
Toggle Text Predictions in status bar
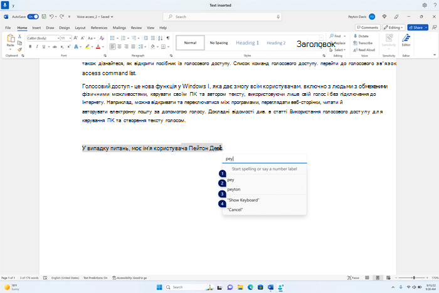coord(95,278)
